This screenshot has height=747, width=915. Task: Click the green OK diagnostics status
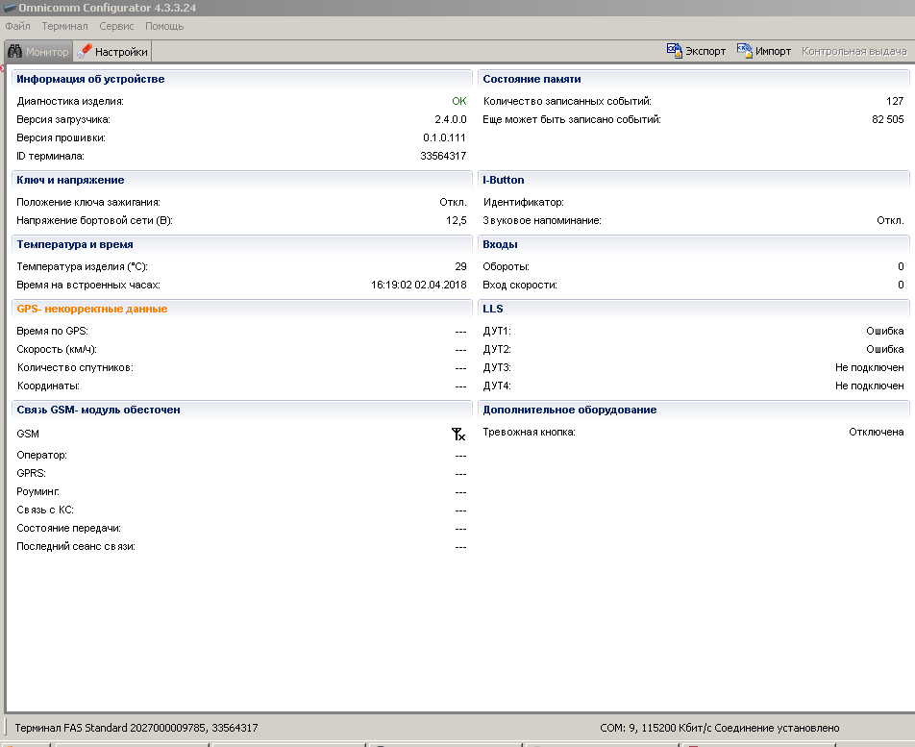click(458, 101)
